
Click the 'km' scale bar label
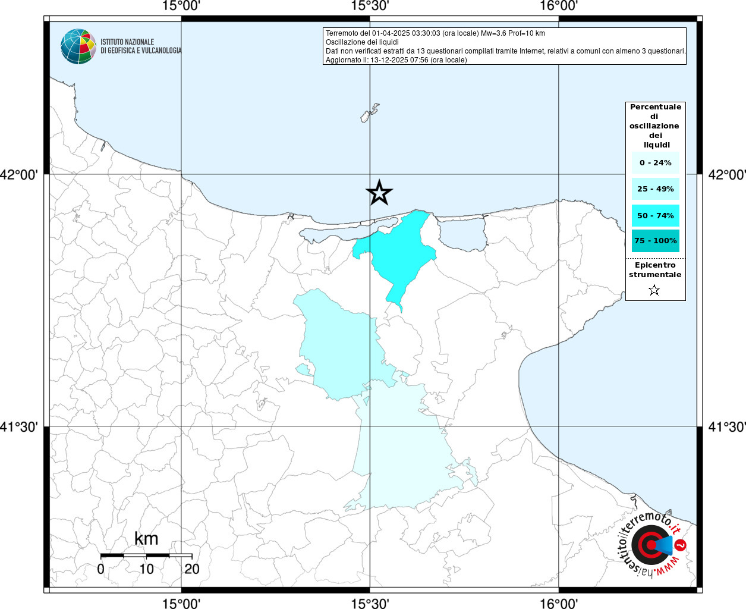click(x=146, y=539)
